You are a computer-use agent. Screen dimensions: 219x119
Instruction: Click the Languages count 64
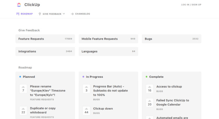point(134,51)
